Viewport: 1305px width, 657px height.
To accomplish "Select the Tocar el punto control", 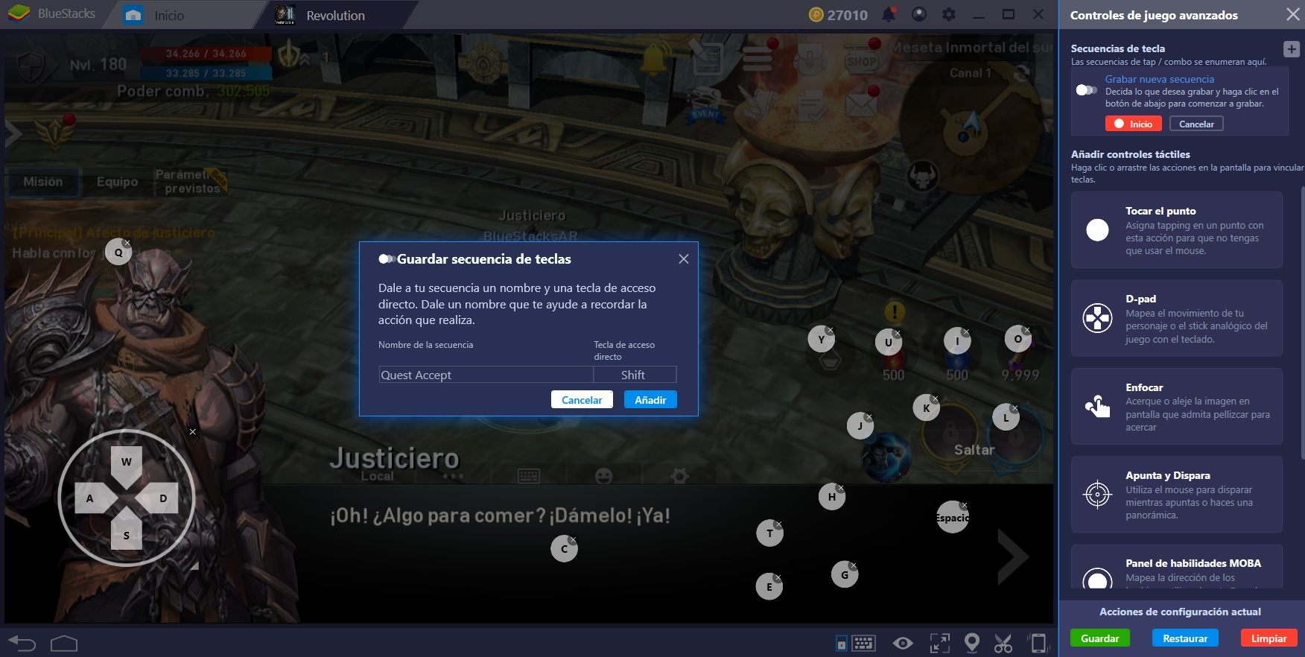I will point(1176,230).
